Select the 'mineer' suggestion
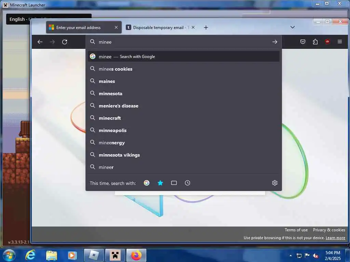 (x=184, y=167)
